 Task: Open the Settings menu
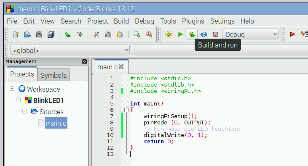[x=222, y=21]
